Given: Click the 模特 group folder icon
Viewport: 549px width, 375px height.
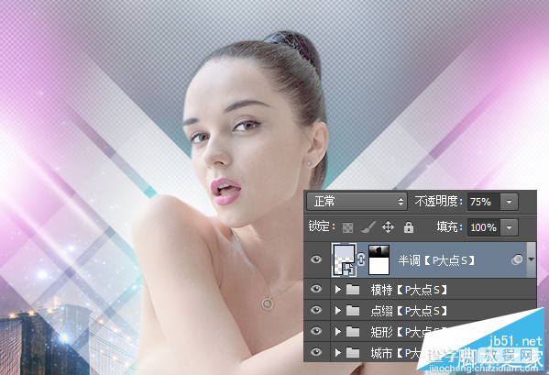Looking at the screenshot, I should pos(353,289).
